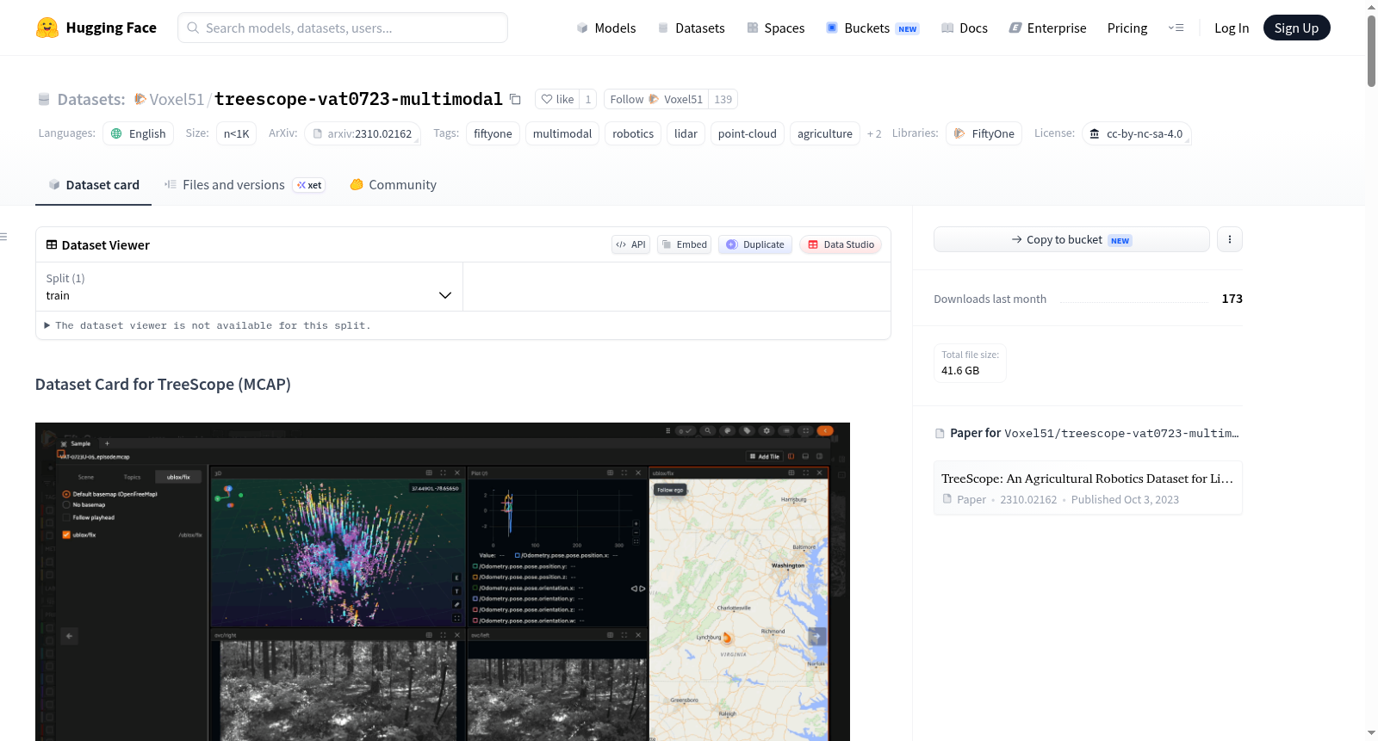This screenshot has width=1378, height=741.
Task: Click the sidebar collapse hamburger icon
Action: (x=4, y=237)
